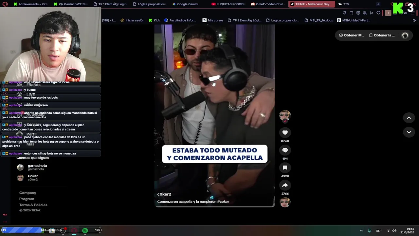The image size is (419, 236).
Task: Switch to the Garrincha22 Stream tab
Action: [x=71, y=4]
